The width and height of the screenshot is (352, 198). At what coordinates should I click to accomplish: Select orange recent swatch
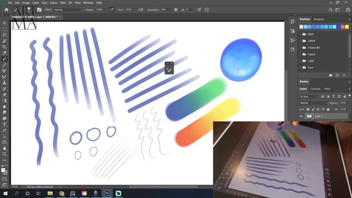click(x=343, y=27)
